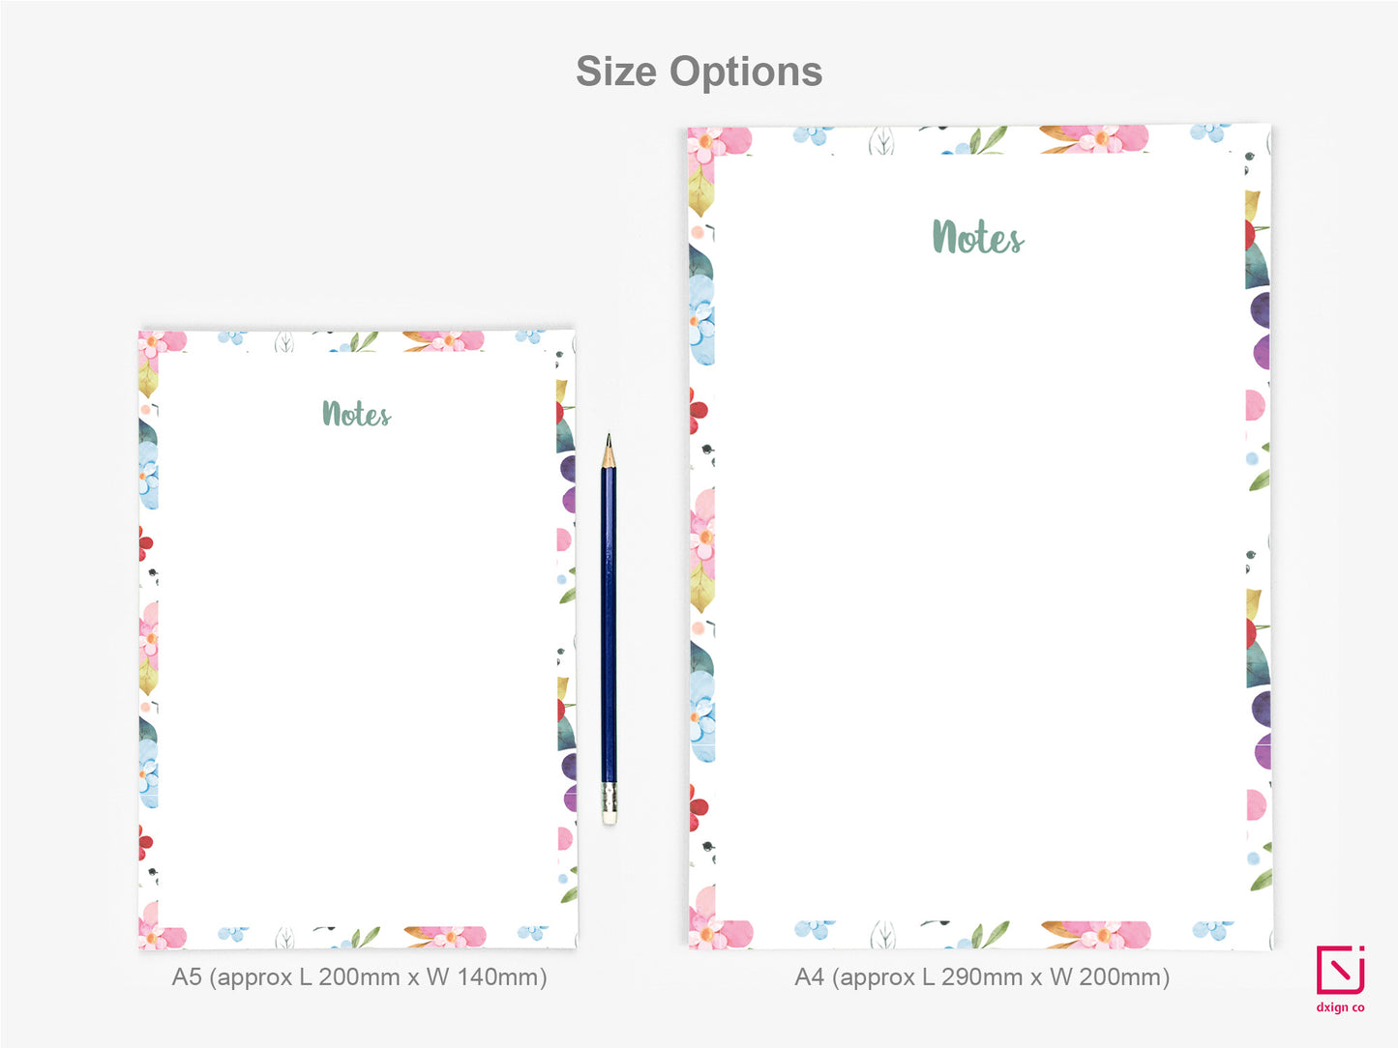Screen dimensions: 1398x1048
Task: Click the sharpened pencil tip
Action: pyautogui.click(x=609, y=447)
